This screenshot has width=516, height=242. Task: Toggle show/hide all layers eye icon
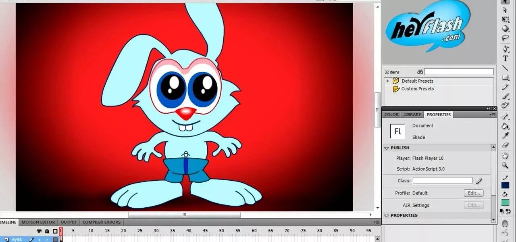click(x=39, y=231)
